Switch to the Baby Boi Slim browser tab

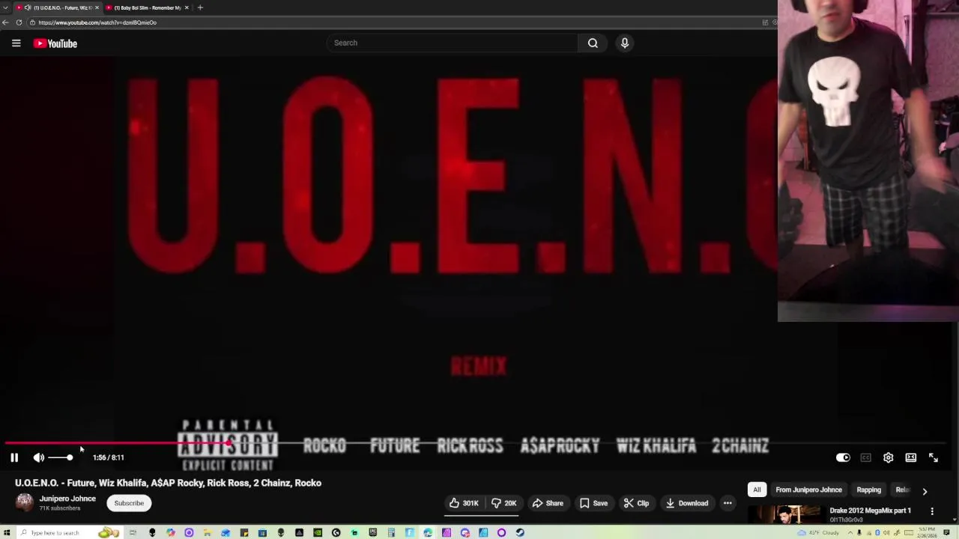click(x=146, y=7)
